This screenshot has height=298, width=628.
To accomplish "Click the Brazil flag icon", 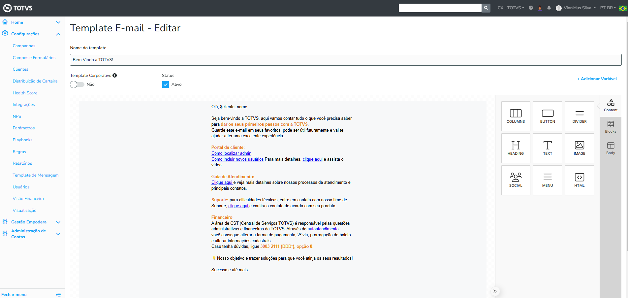I will pyautogui.click(x=623, y=8).
